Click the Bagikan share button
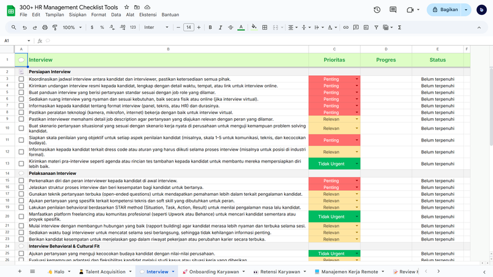The width and height of the screenshot is (493, 277). pos(445,10)
